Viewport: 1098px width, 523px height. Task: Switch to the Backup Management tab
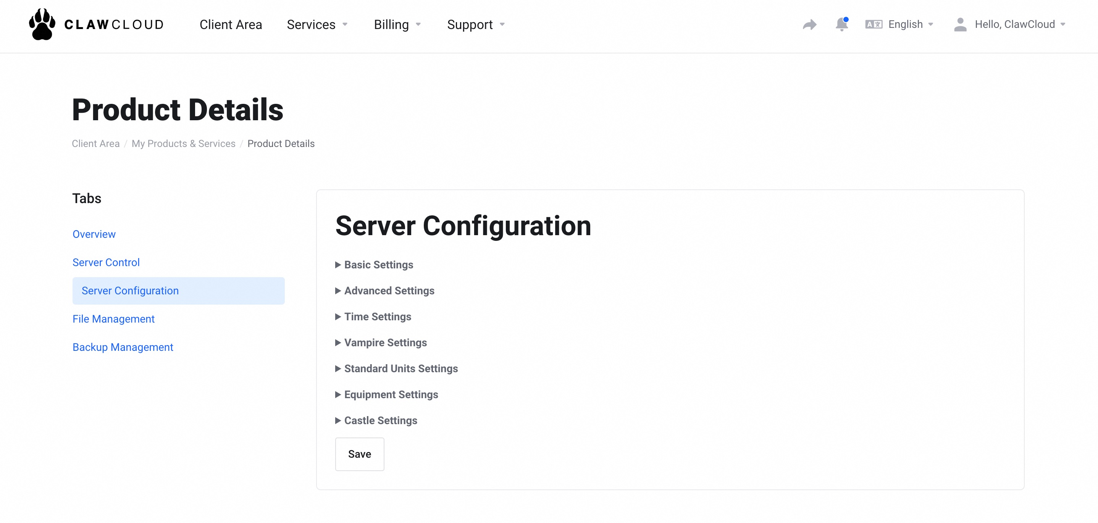pos(123,347)
